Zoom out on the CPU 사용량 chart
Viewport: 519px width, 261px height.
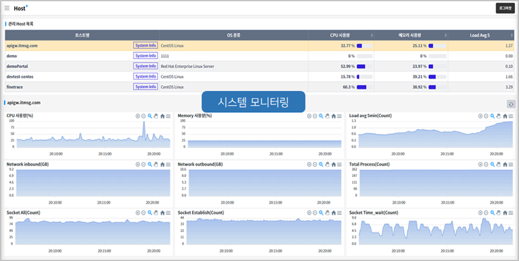[x=144, y=116]
